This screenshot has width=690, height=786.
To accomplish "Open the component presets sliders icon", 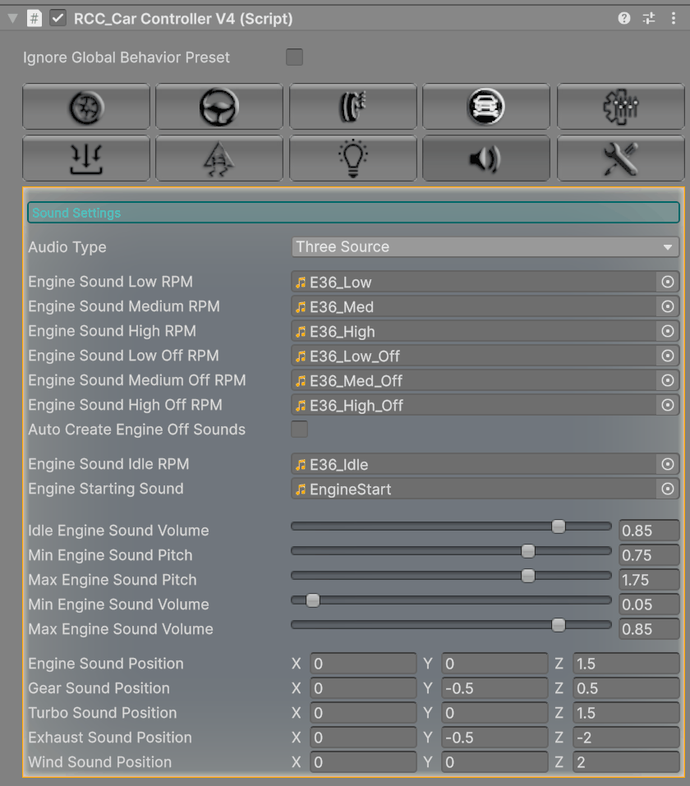I will [649, 19].
